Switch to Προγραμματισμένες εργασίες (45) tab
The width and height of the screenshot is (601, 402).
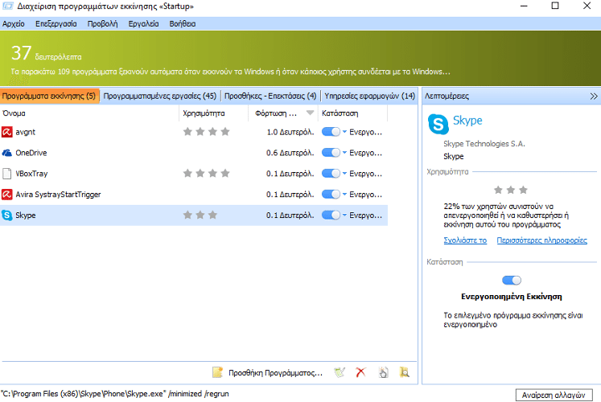click(160, 96)
